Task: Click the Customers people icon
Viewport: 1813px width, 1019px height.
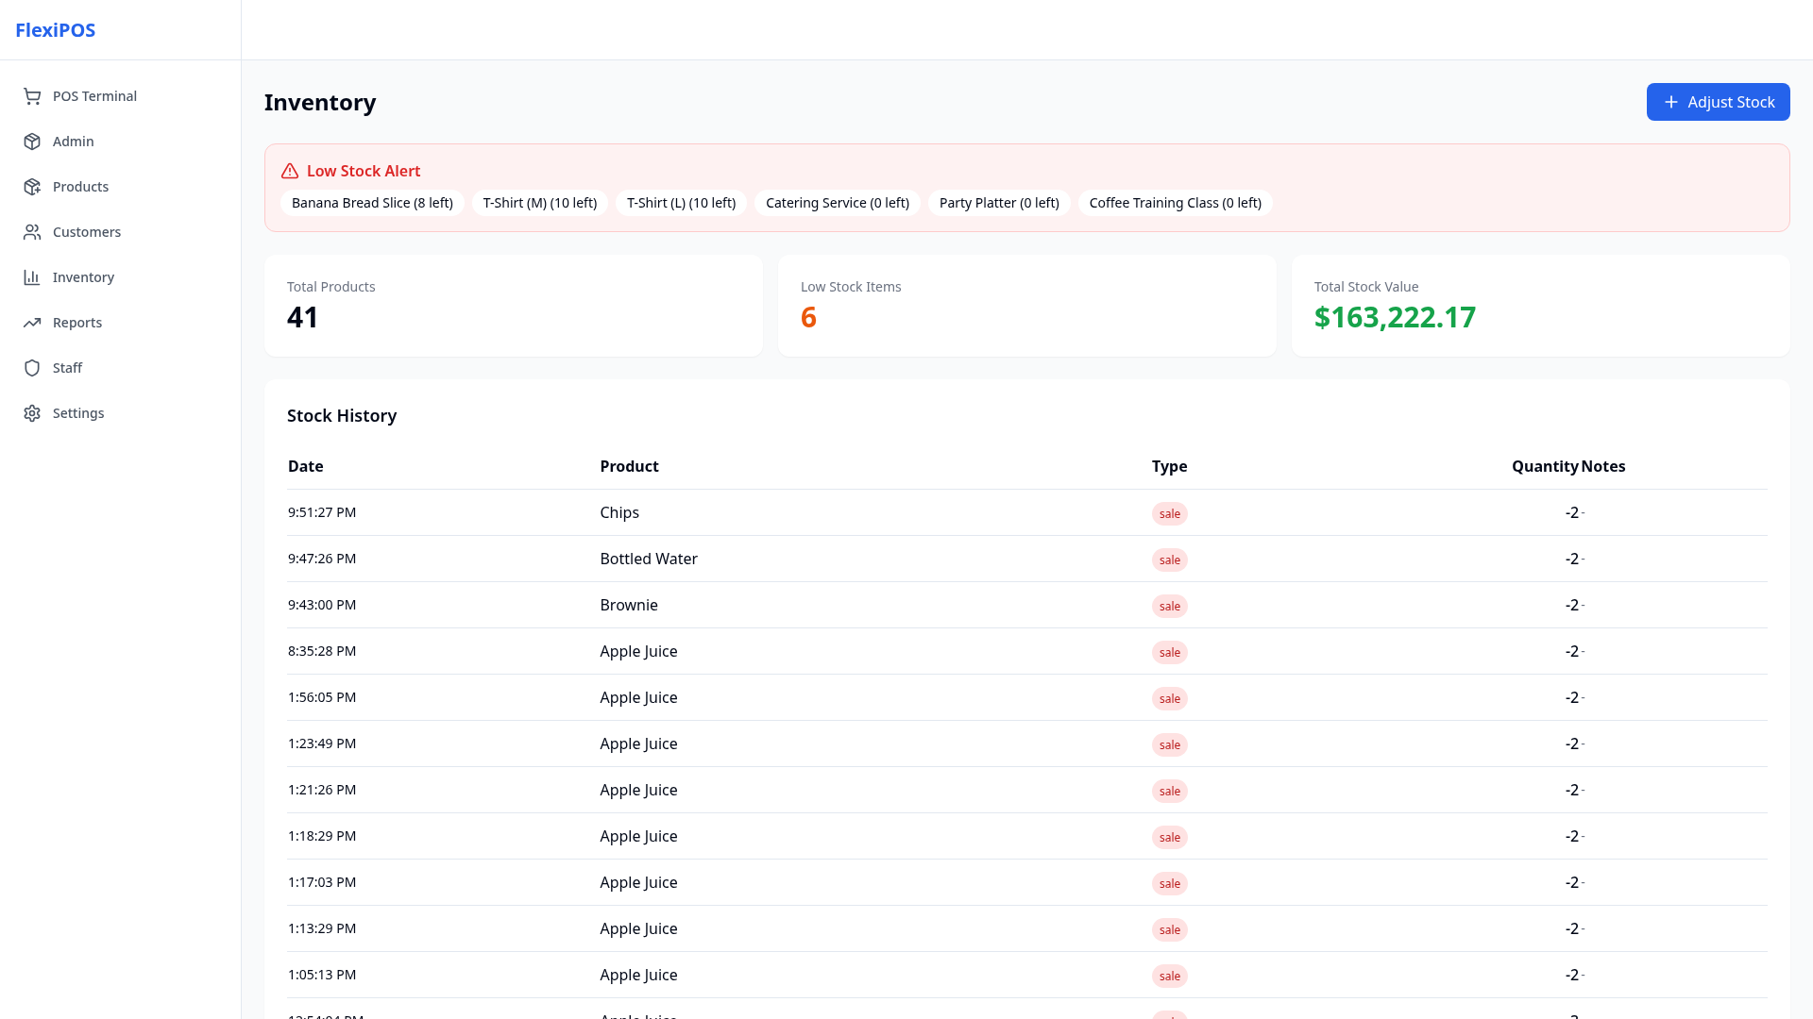Action: coord(32,232)
